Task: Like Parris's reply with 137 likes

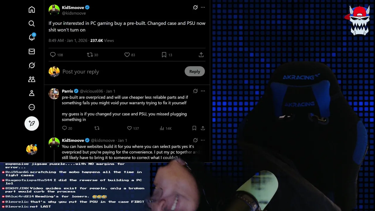Action: (129, 128)
